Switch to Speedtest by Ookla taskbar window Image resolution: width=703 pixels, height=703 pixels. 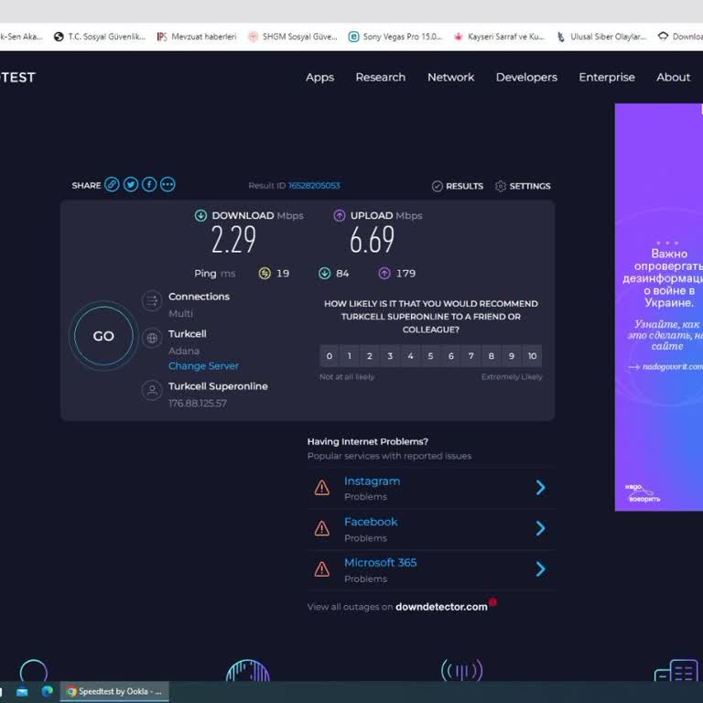(114, 691)
